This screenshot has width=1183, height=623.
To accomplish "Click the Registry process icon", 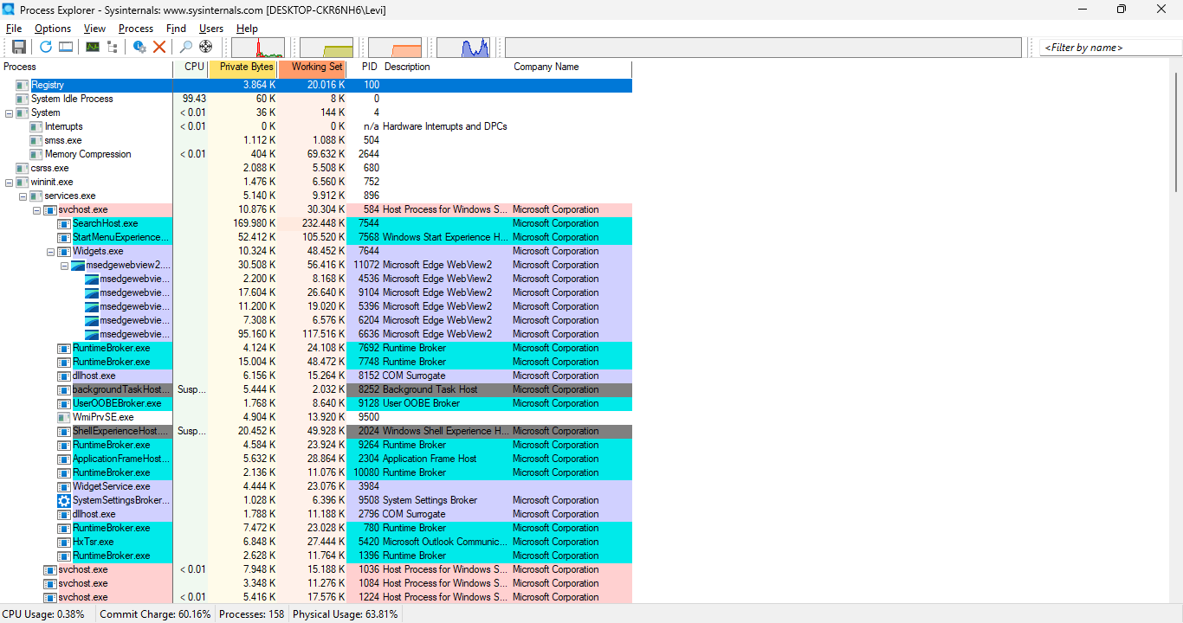I will 23,85.
